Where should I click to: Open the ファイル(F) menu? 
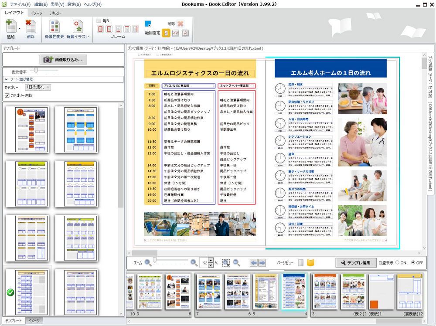tap(20, 4)
